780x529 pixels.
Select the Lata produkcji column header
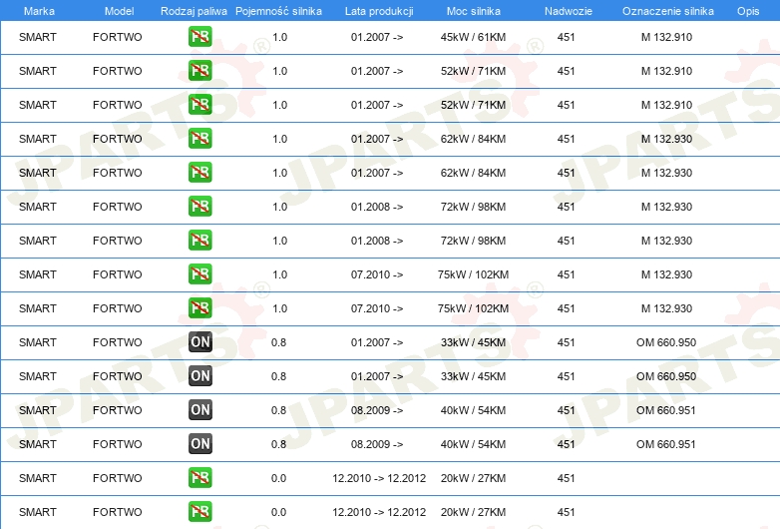[x=379, y=11]
